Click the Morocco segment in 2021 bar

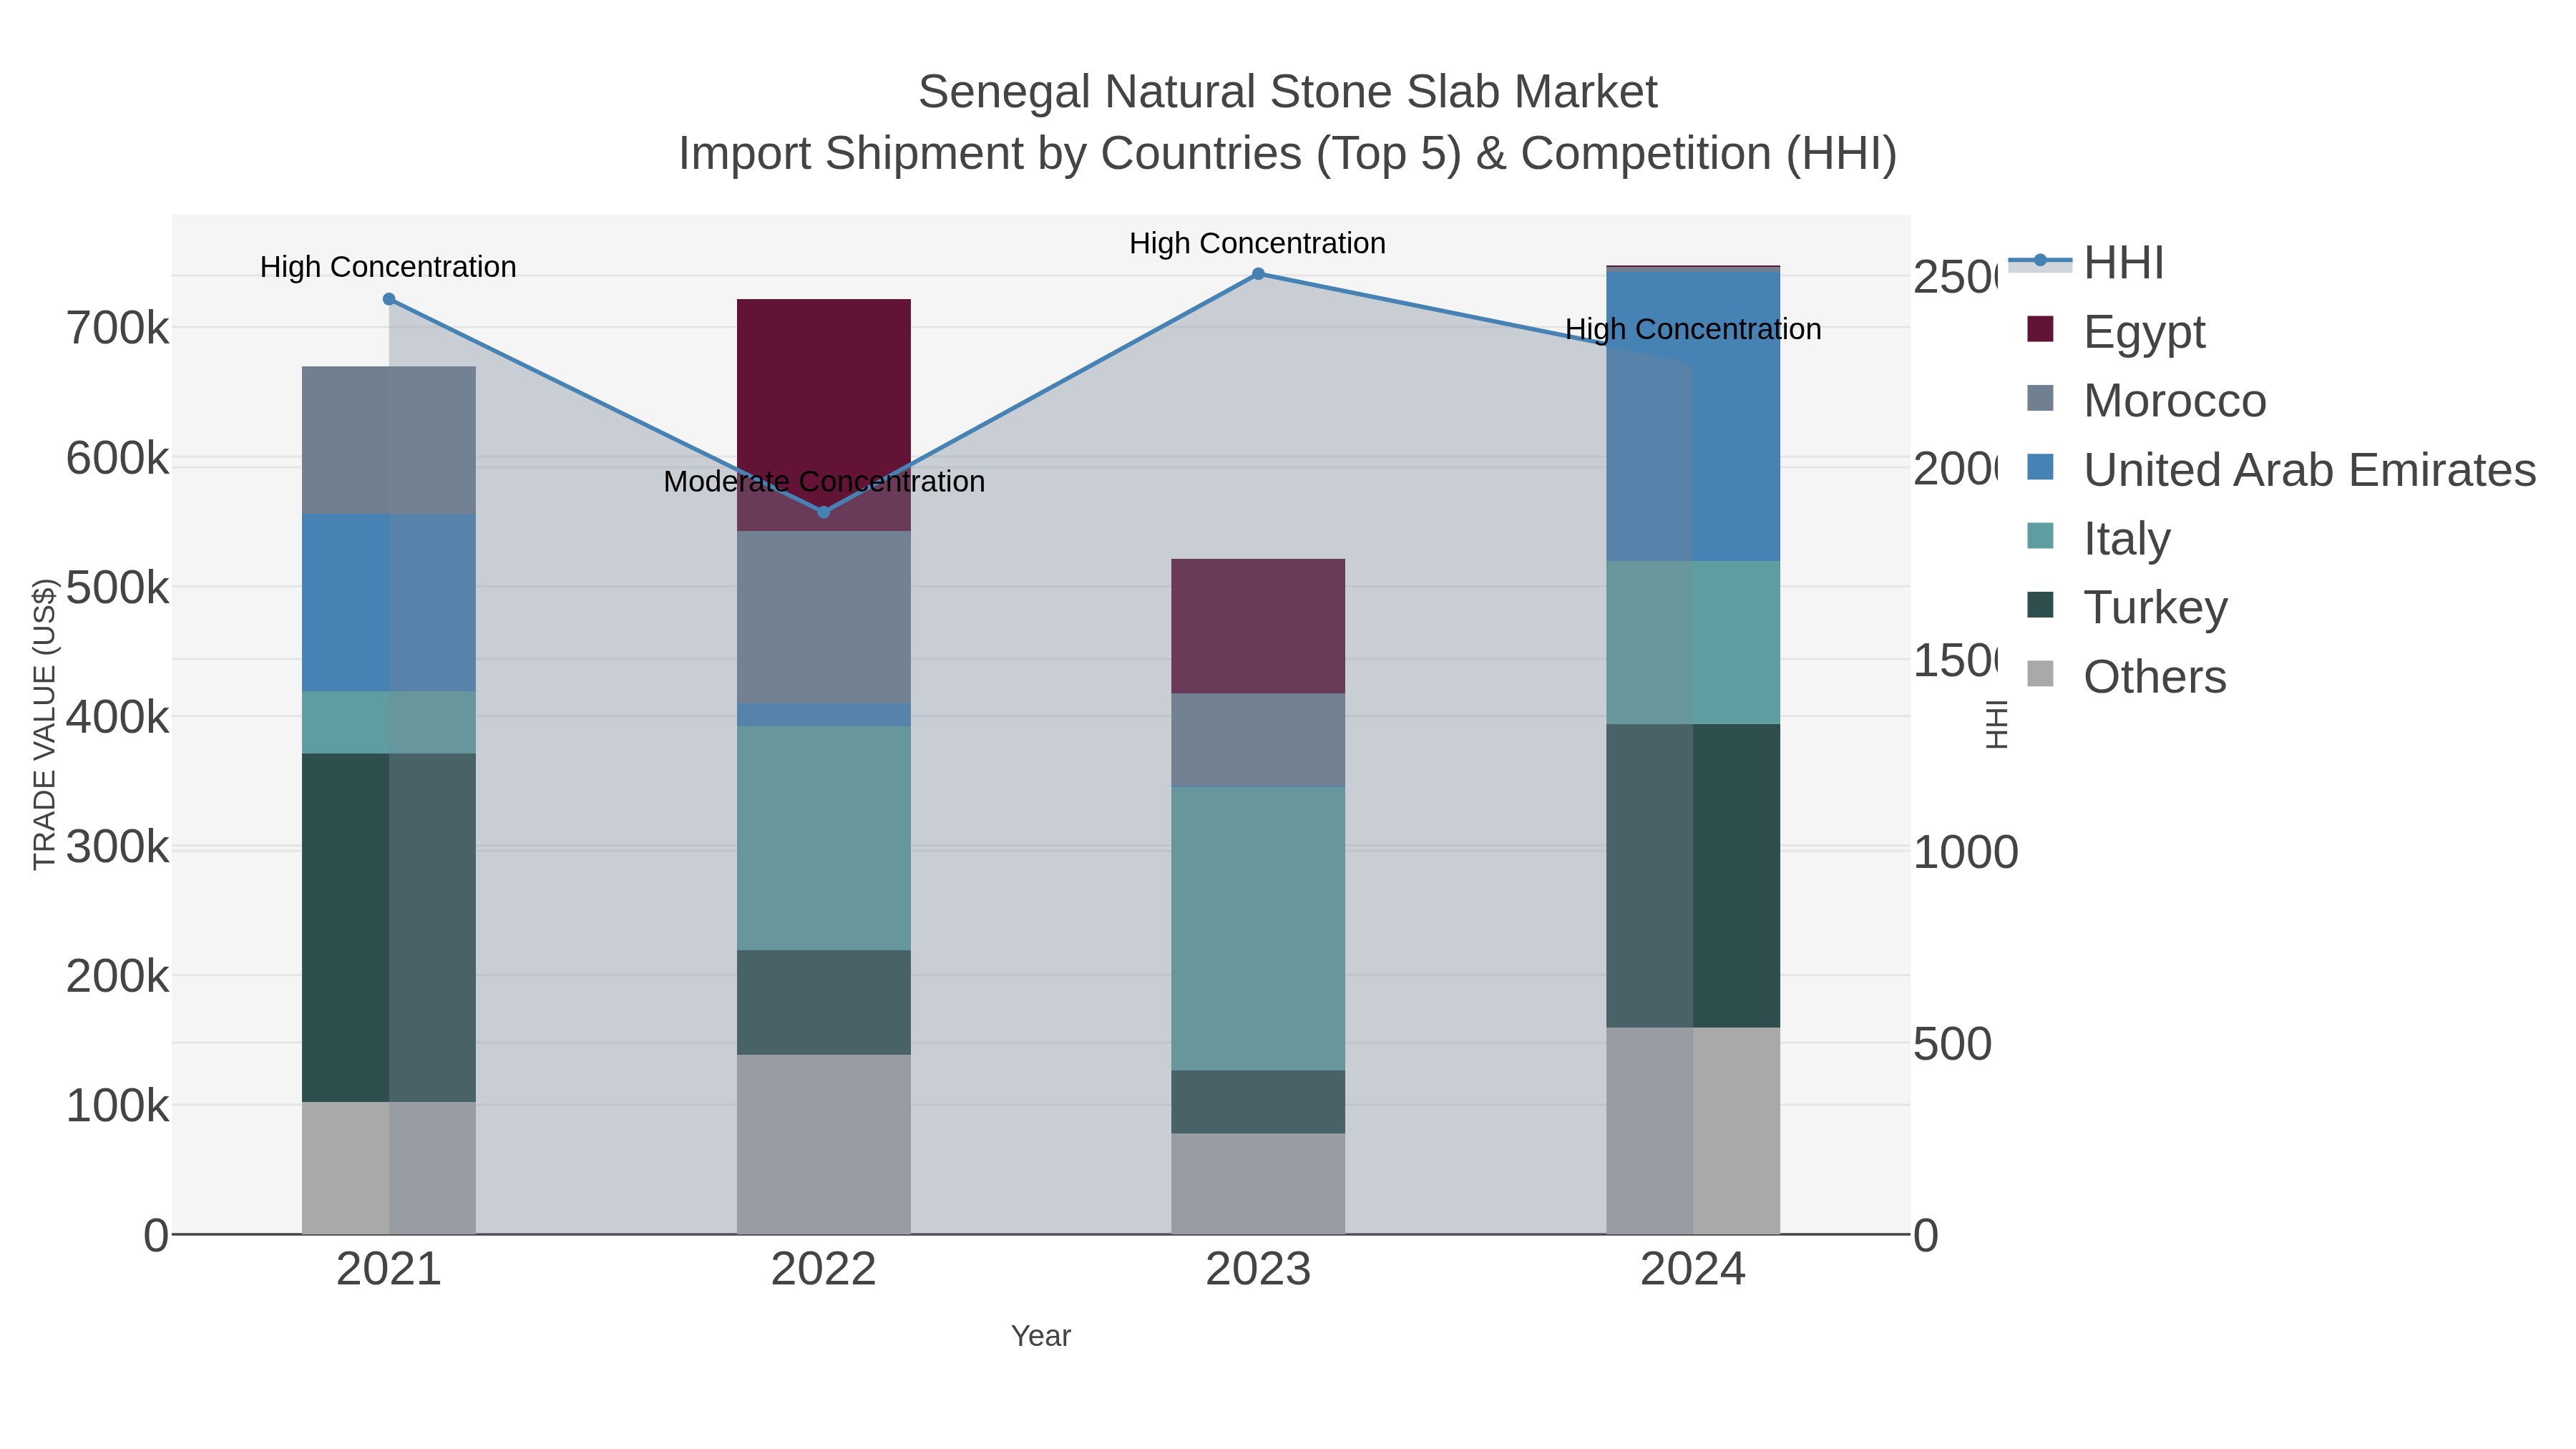tap(389, 441)
